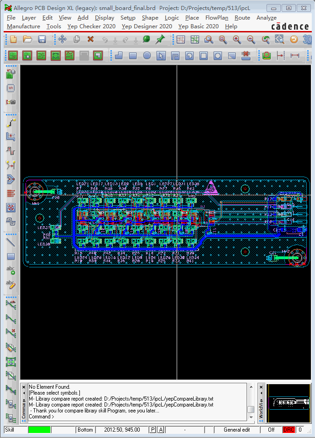Click the Zoom In magnifier with plus

click(x=237, y=40)
